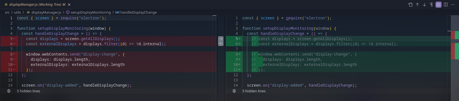Expand 5 hidden lines in right pane
Image resolution: width=459 pixels, height=101 pixels.
coord(254,91)
